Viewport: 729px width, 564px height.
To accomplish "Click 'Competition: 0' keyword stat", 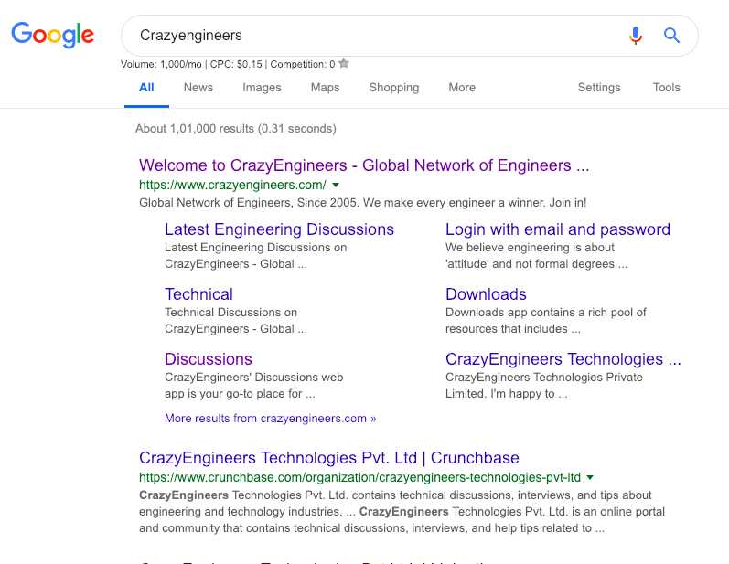I will (x=303, y=64).
